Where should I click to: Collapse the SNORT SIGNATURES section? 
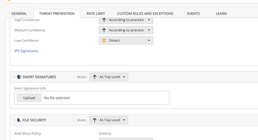click(x=14, y=77)
